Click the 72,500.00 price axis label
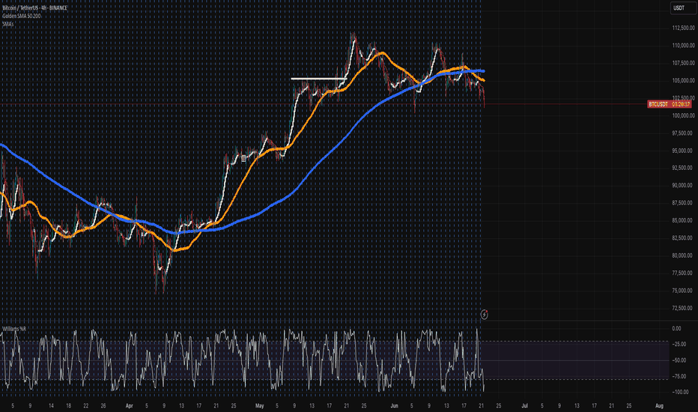Screen dimensions: 698x412 pos(683,308)
